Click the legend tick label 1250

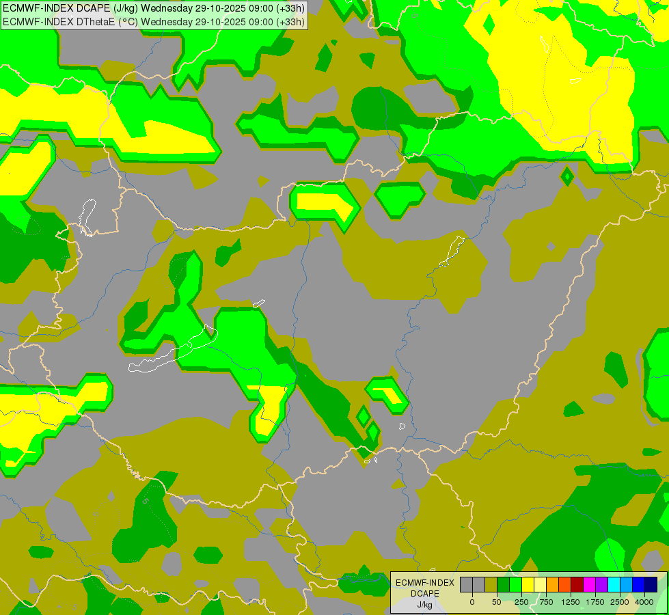[x=571, y=602]
